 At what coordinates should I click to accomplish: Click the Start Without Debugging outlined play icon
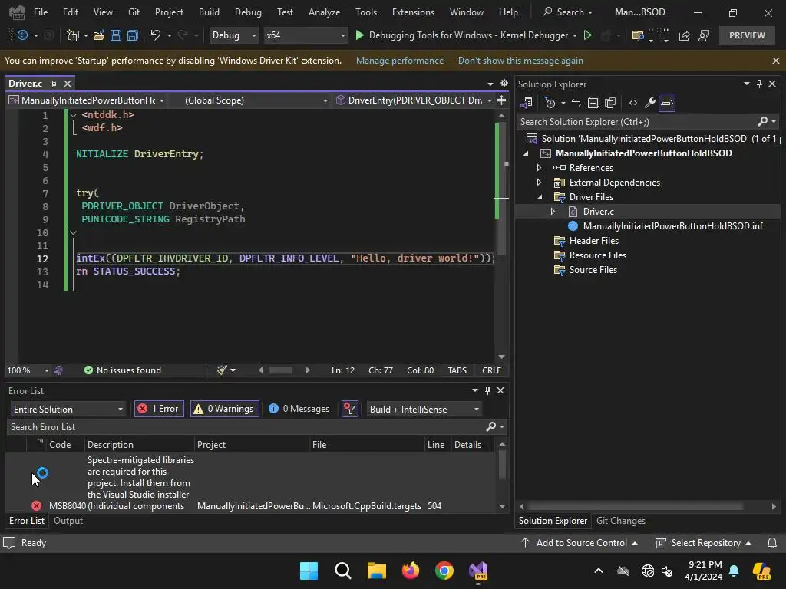click(587, 35)
